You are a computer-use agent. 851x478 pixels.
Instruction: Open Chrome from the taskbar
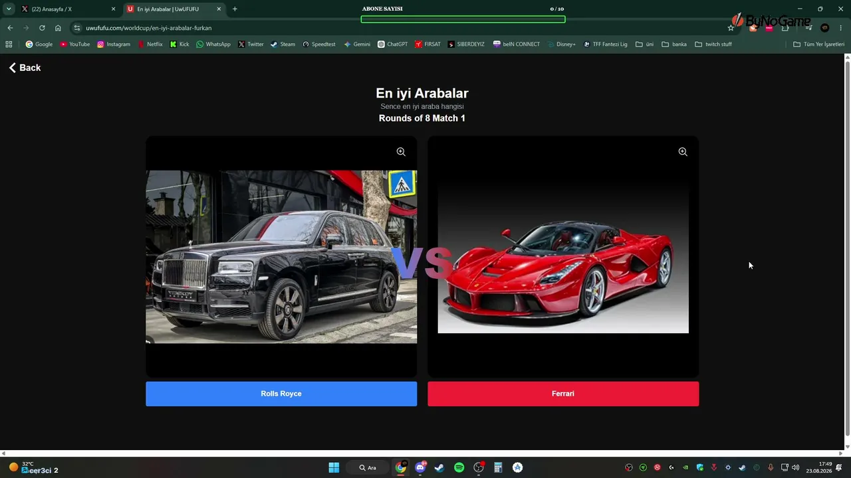401,467
